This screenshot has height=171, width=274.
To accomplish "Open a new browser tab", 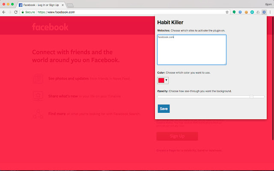I will (x=70, y=6).
